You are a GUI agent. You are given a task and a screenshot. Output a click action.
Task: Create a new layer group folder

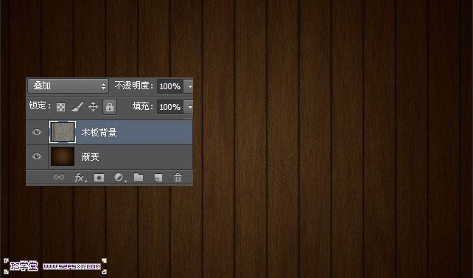pyautogui.click(x=139, y=177)
